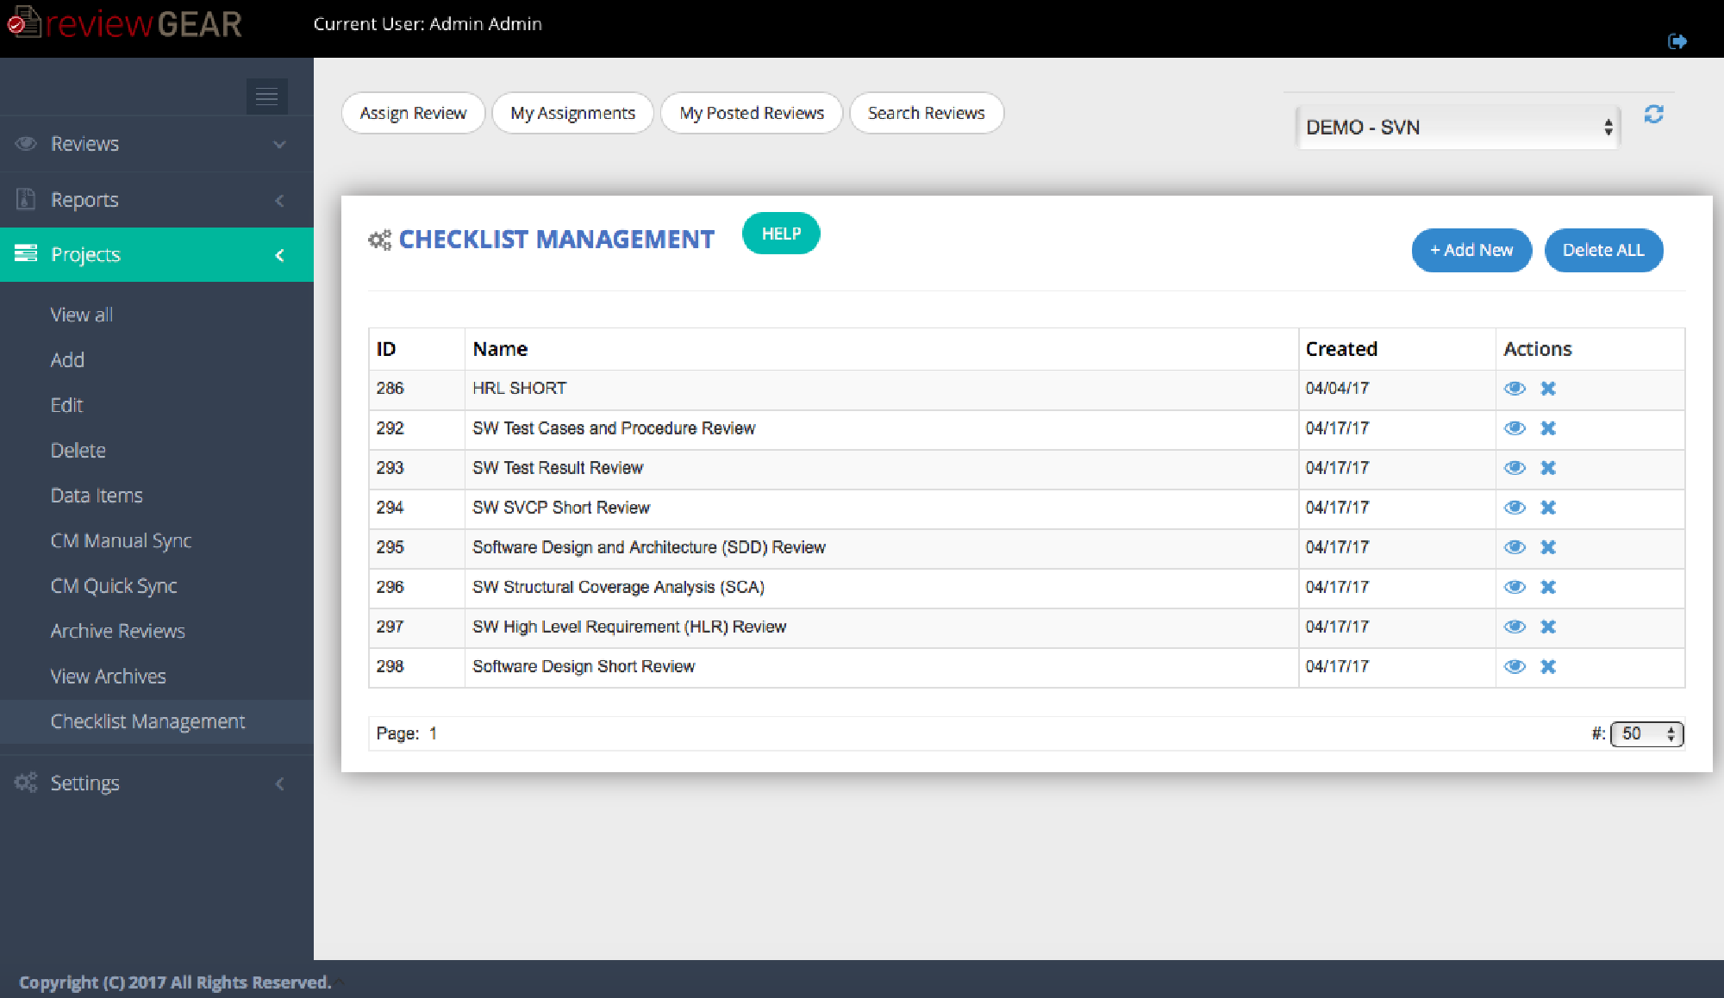The width and height of the screenshot is (1724, 998).
Task: Click the logout icon in top bar
Action: click(1677, 41)
